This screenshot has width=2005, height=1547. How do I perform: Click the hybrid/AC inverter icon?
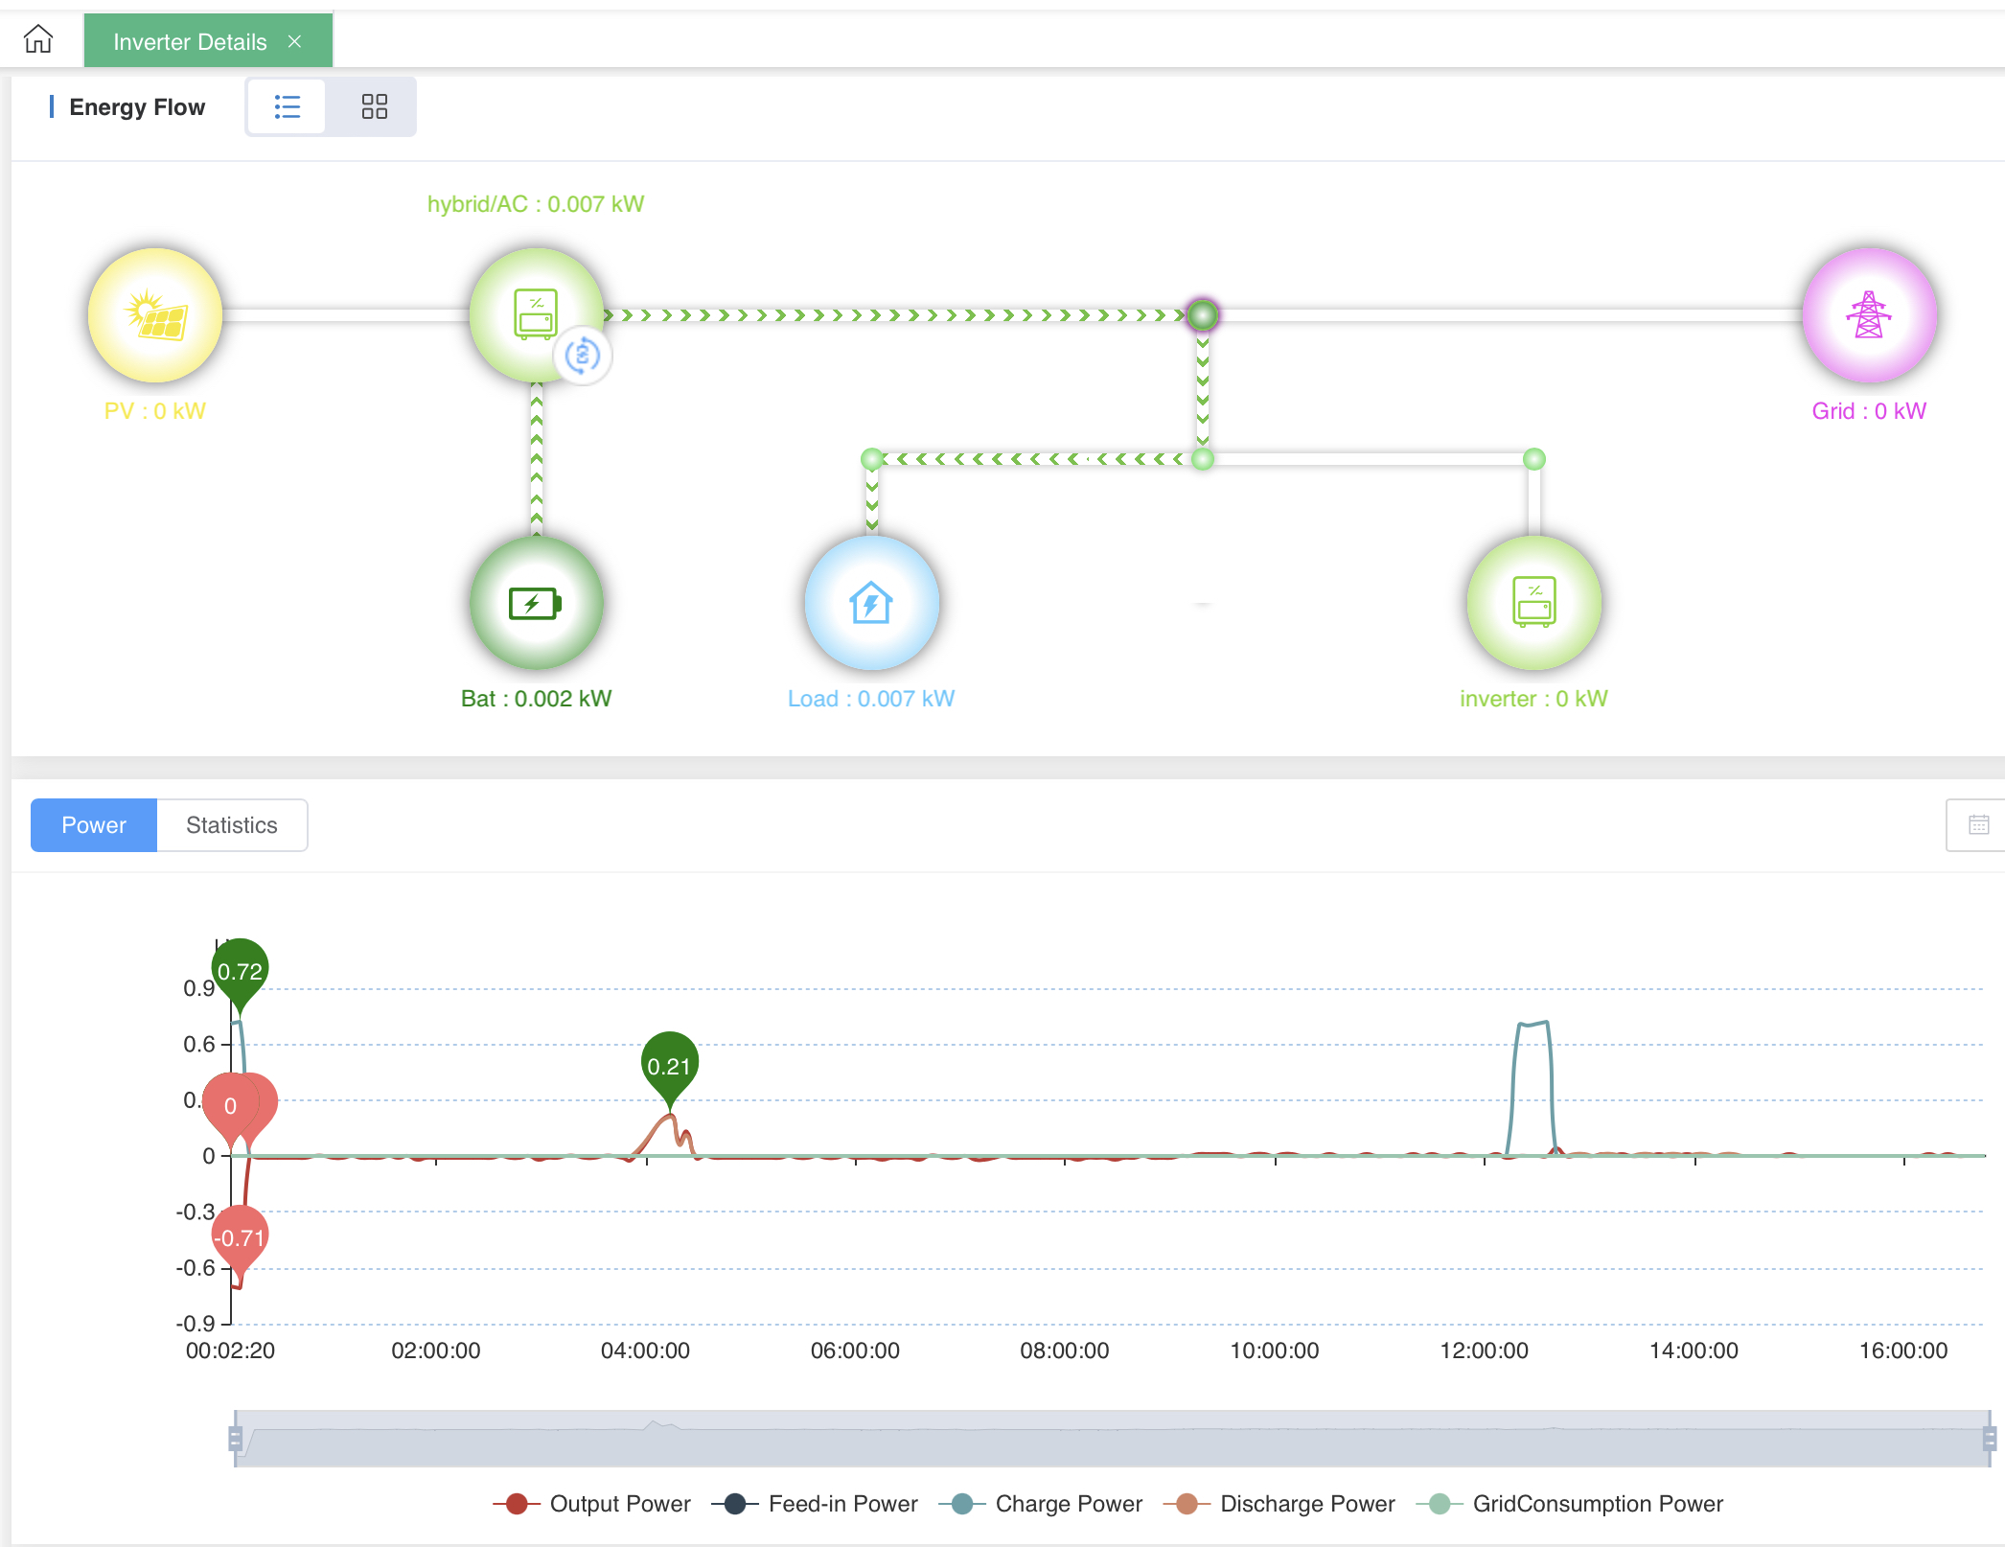(535, 313)
